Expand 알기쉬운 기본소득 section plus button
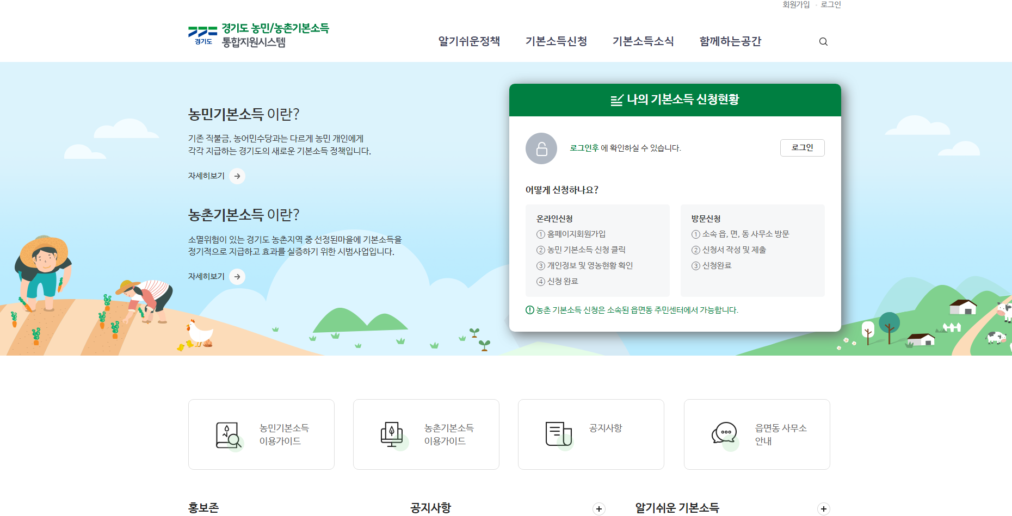The height and width of the screenshot is (516, 1012). click(824, 509)
